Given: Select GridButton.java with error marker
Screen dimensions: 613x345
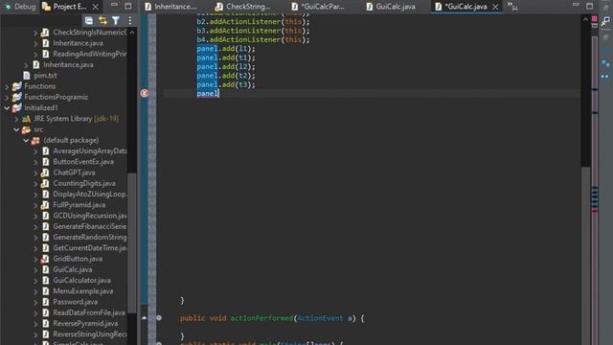Looking at the screenshot, I should coord(78,259).
